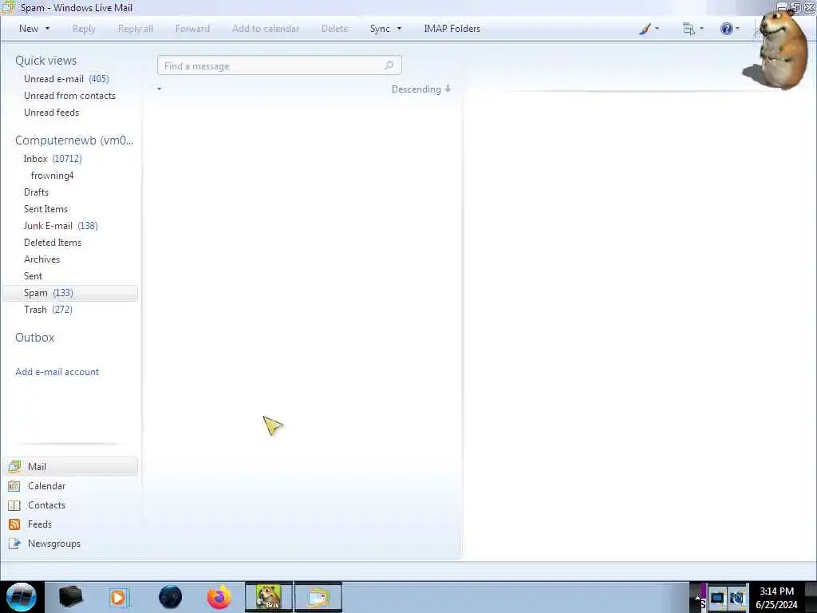Screen dimensions: 817x613
Task: Select the Inbox folder
Action: [53, 159]
